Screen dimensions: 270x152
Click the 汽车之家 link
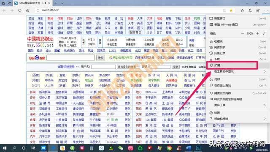point(45,136)
